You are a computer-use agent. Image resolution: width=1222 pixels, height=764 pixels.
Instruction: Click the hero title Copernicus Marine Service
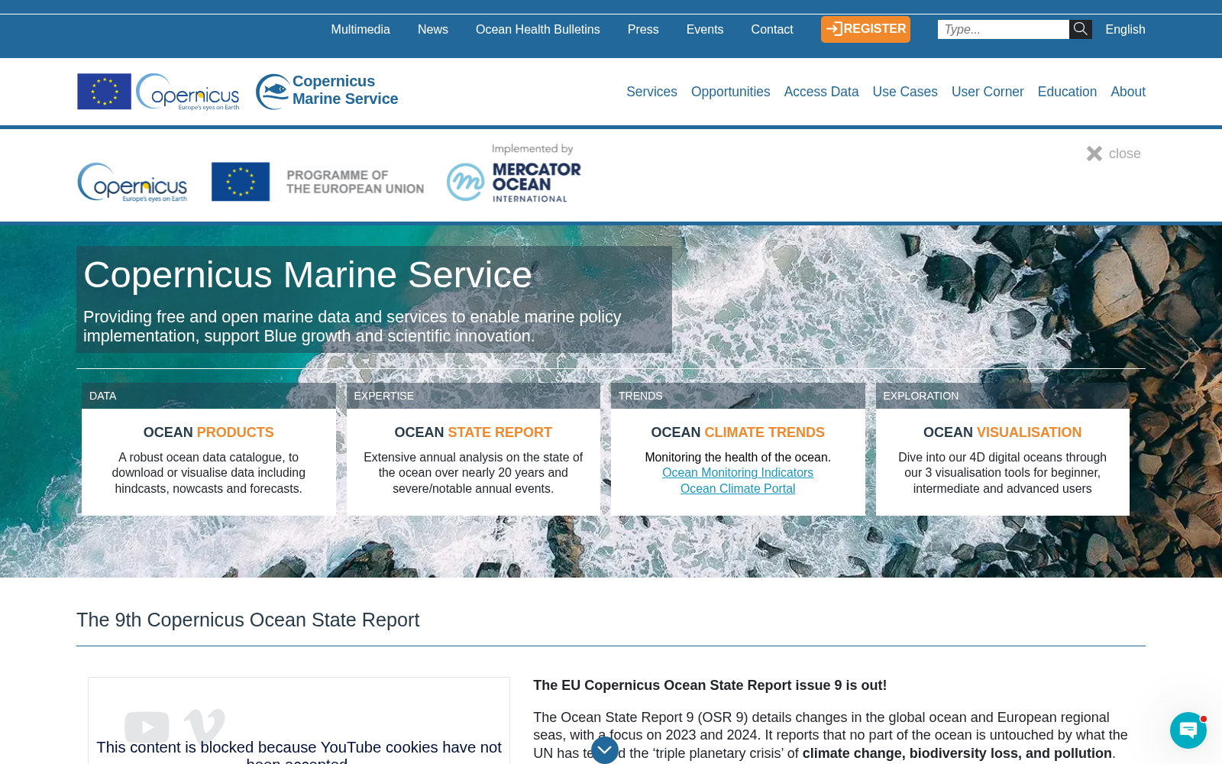308,275
